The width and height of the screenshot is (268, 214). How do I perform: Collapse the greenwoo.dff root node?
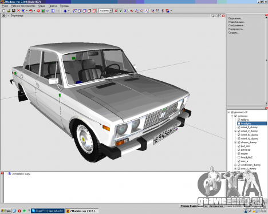[x=229, y=112]
